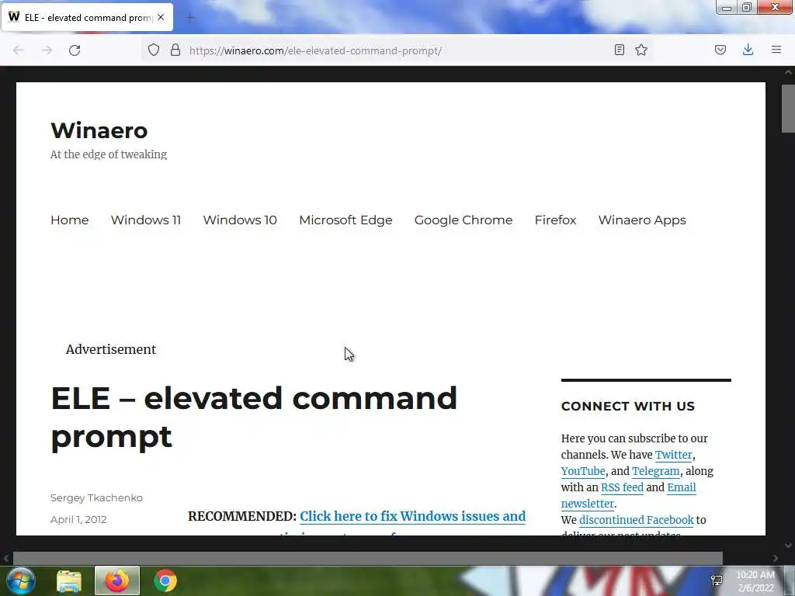Viewport: 795px width, 596px height.
Task: Click the taskbar clock showing 10:20 AM
Action: (x=755, y=581)
